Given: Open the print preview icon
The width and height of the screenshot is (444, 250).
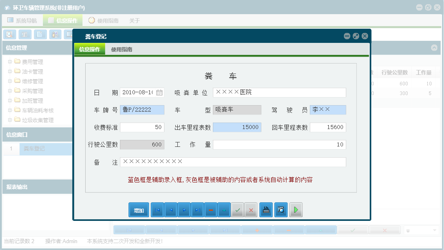Looking at the screenshot, I should pos(280,210).
